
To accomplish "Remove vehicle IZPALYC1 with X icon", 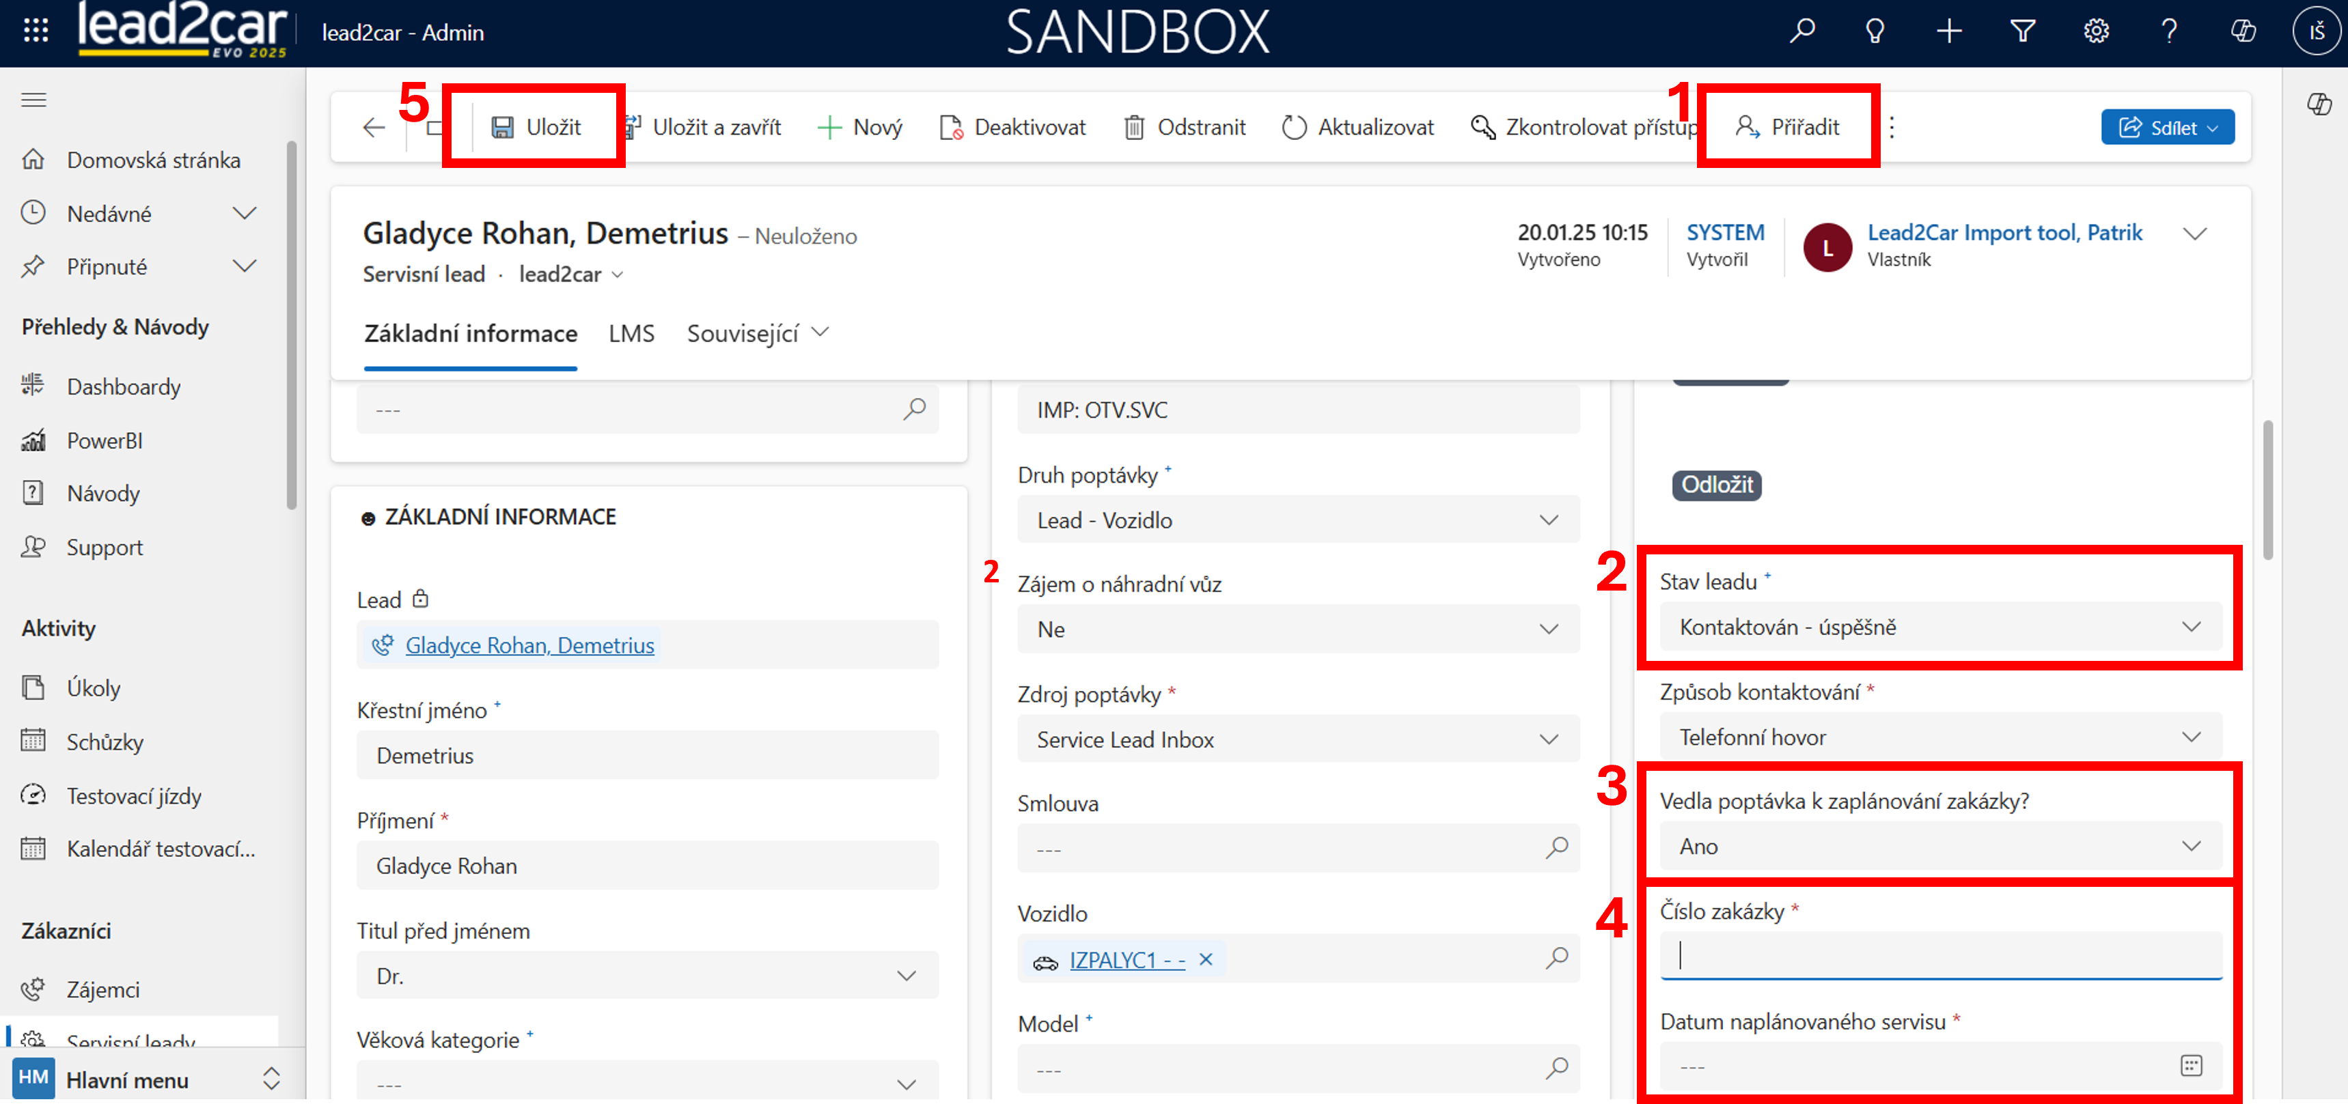I will pyautogui.click(x=1205, y=959).
